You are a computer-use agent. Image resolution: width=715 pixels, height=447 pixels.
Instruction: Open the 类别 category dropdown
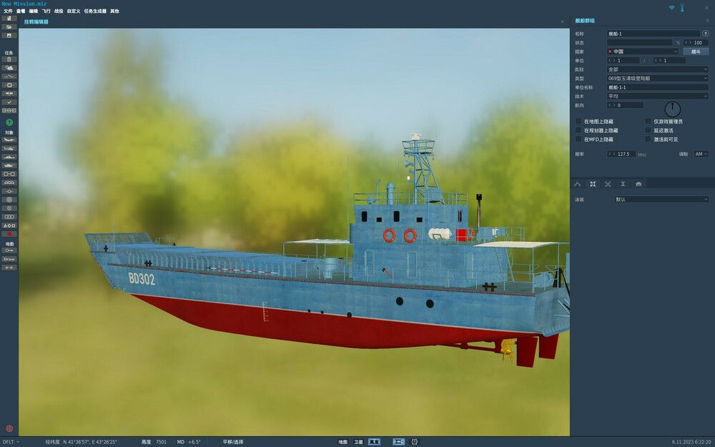(658, 69)
